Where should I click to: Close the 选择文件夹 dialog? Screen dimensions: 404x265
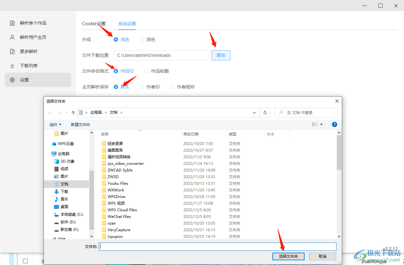click(x=337, y=101)
